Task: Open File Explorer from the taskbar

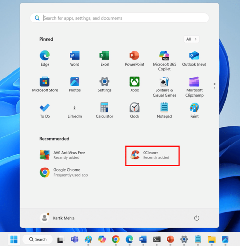Action: 212,239
